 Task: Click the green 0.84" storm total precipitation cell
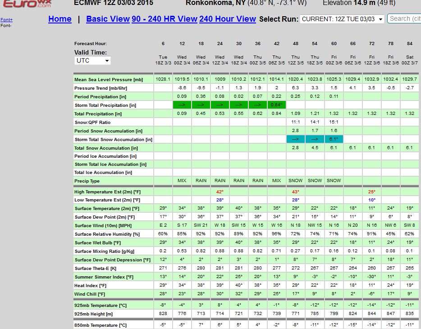277,105
